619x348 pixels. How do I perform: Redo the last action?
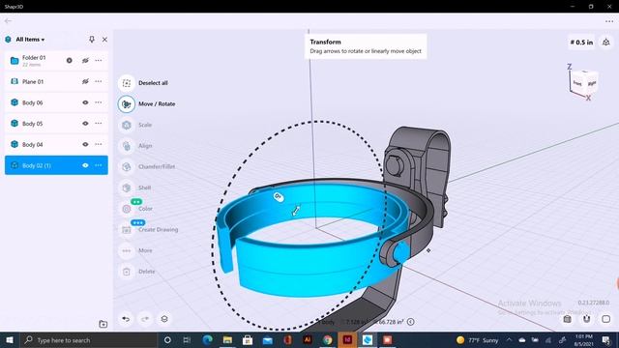145,319
